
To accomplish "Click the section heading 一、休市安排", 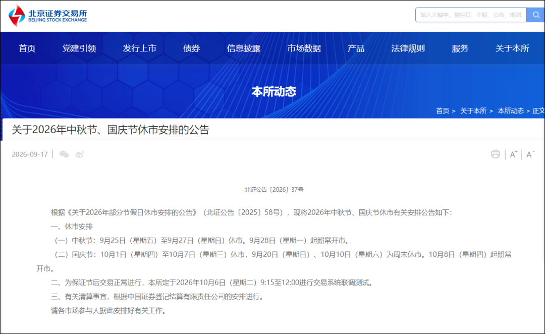I will tap(72, 227).
